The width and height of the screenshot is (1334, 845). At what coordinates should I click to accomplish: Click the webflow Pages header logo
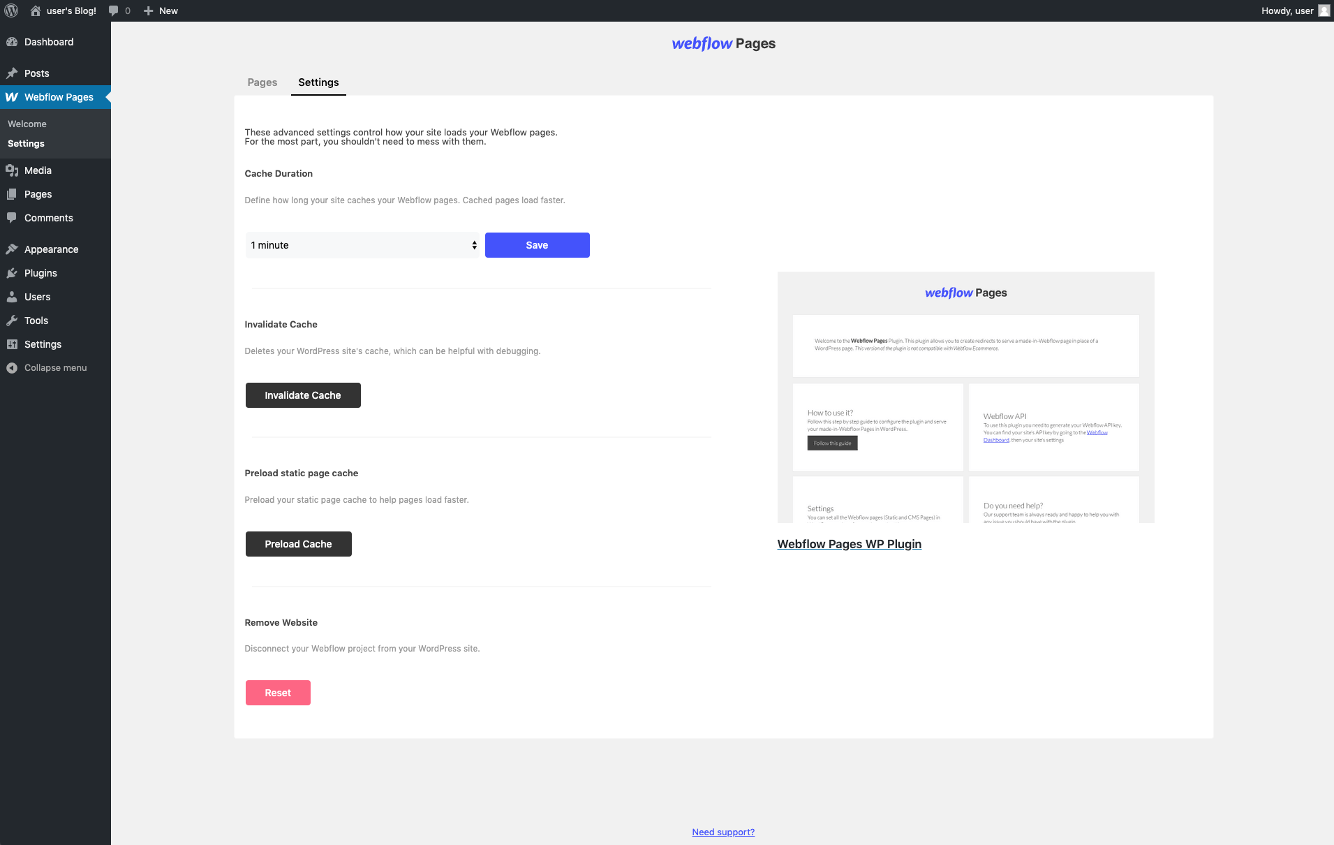click(723, 43)
